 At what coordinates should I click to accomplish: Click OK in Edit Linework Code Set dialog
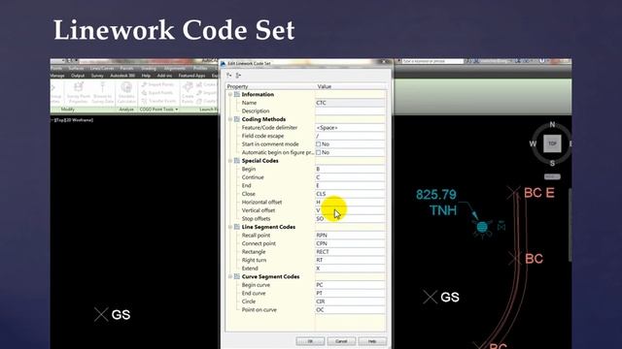(x=310, y=341)
